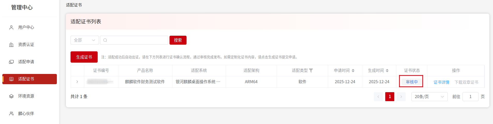Click the 资质认证 sidebar icon

point(11,45)
